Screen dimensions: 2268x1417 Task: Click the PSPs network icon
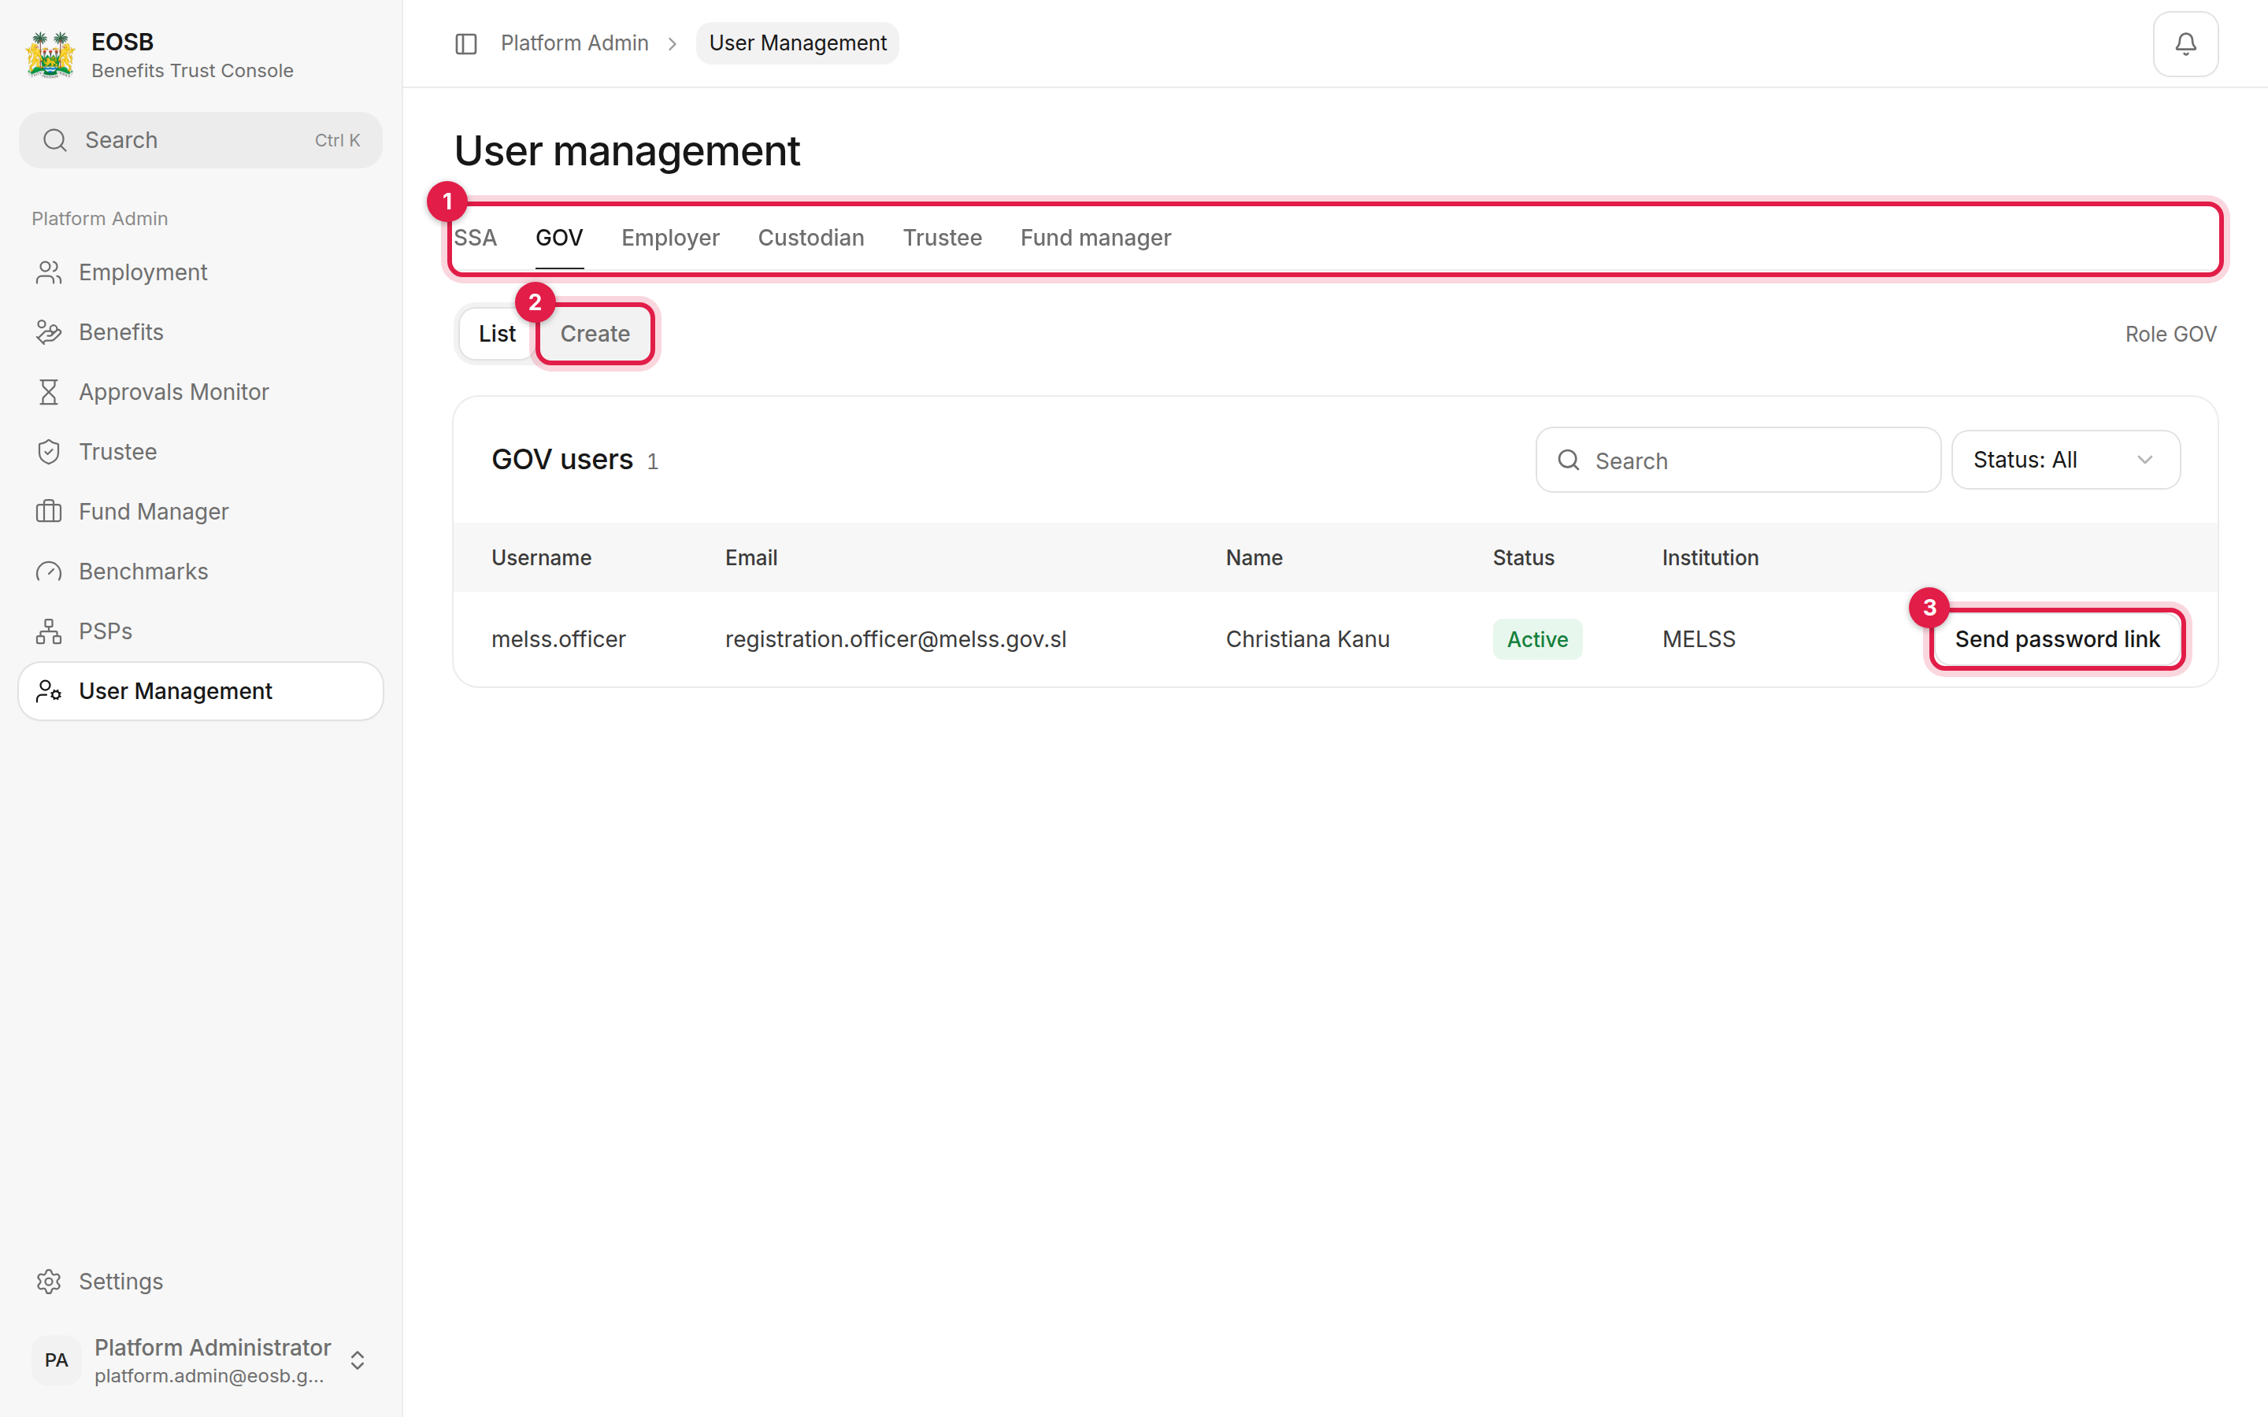point(49,631)
